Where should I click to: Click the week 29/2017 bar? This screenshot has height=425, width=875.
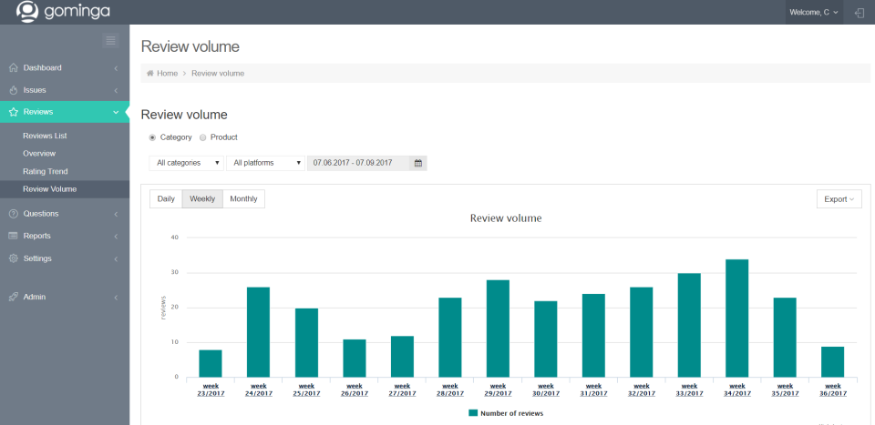(498, 329)
